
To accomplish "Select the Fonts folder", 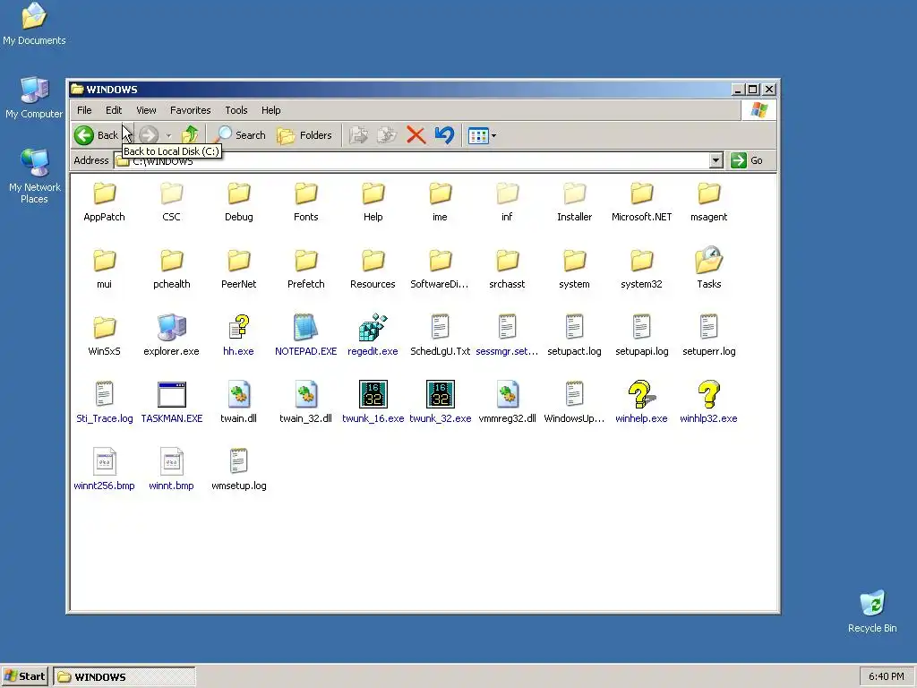I will pyautogui.click(x=306, y=202).
